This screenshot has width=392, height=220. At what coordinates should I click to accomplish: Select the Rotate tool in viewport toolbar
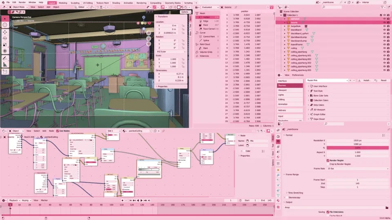pos(5,38)
